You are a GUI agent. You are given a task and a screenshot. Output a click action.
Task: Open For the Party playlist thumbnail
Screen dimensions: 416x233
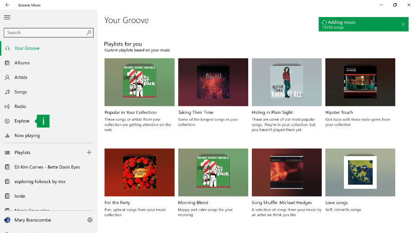click(x=140, y=172)
